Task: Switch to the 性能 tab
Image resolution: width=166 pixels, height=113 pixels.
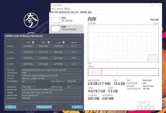Action: coord(56,12)
